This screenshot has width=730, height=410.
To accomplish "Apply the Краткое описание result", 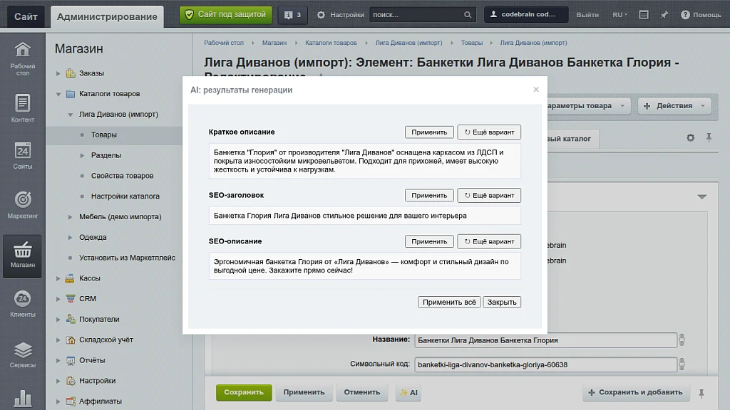I will (x=428, y=132).
